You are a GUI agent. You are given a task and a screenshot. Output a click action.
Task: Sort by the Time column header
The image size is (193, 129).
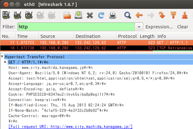pos(27,36)
